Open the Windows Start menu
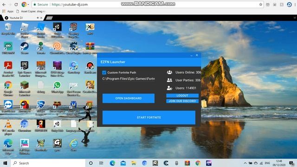This screenshot has width=297, height=167. [5, 163]
